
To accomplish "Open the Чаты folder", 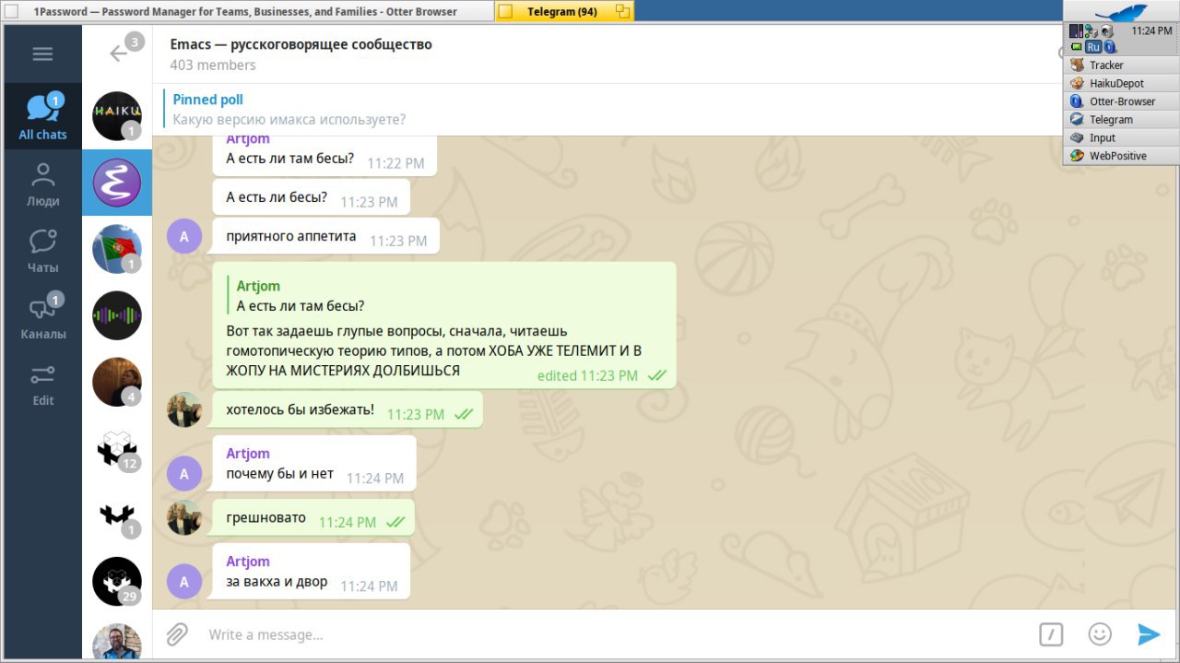I will point(42,251).
